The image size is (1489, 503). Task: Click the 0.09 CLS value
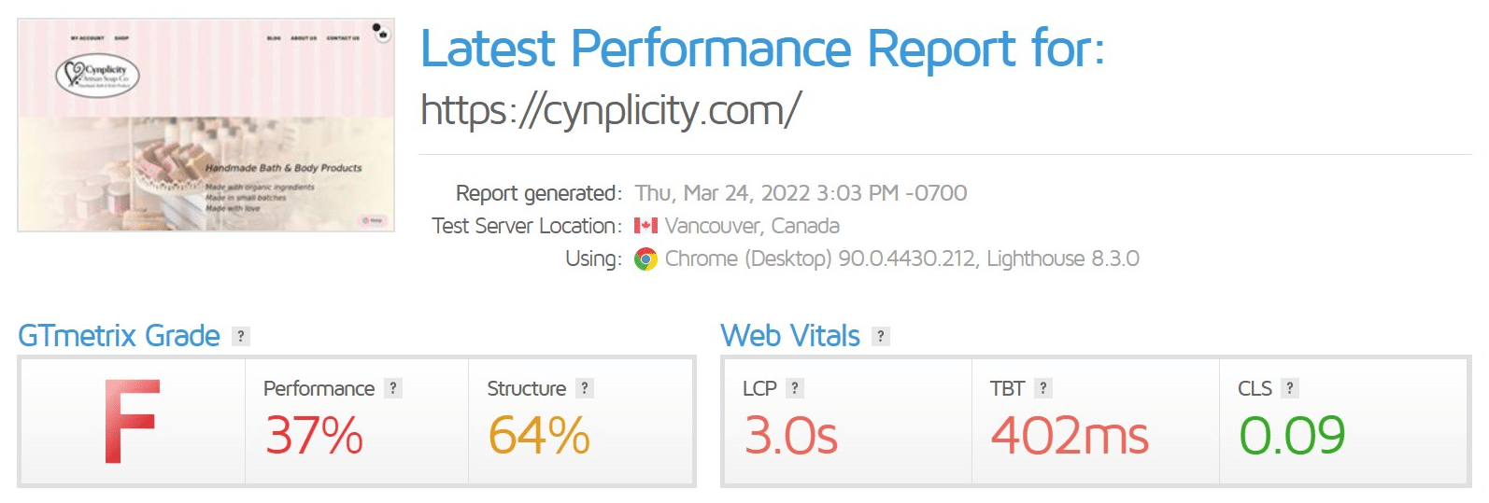(x=1292, y=436)
